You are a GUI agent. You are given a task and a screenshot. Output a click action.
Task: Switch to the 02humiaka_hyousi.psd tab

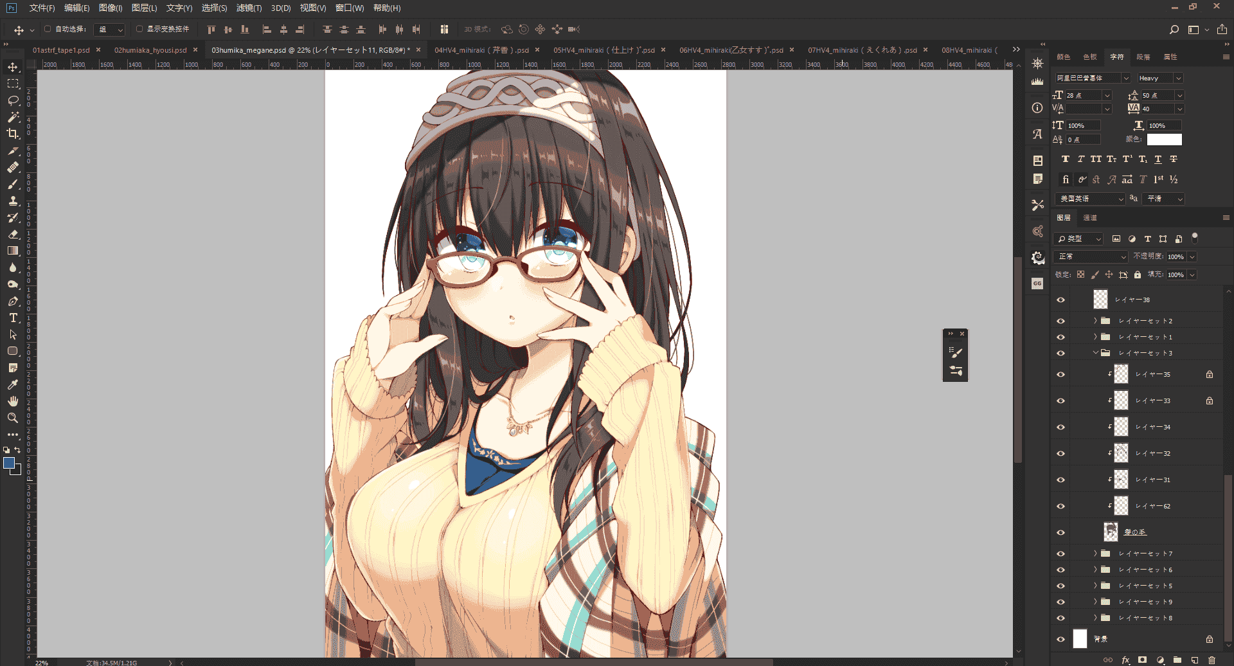150,50
